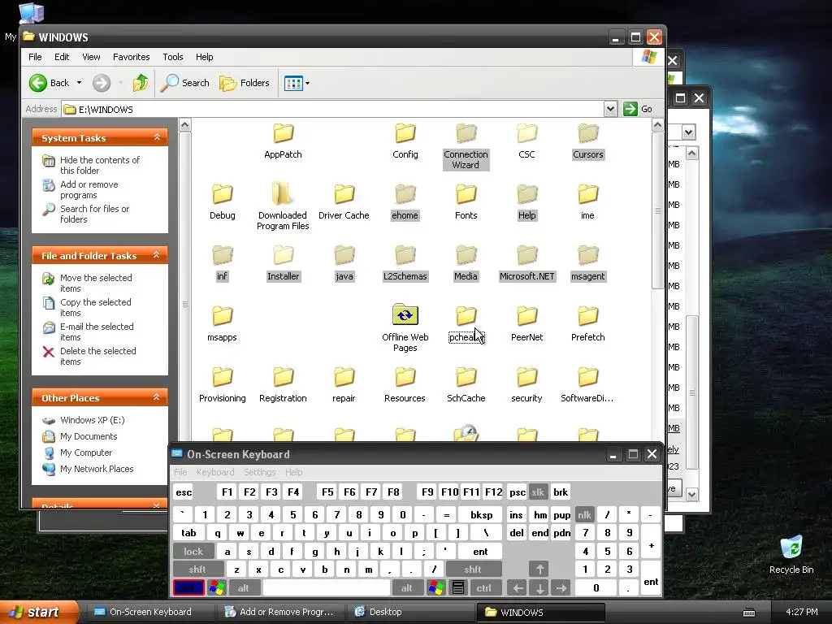Collapse the Other Places panel

coord(157,397)
